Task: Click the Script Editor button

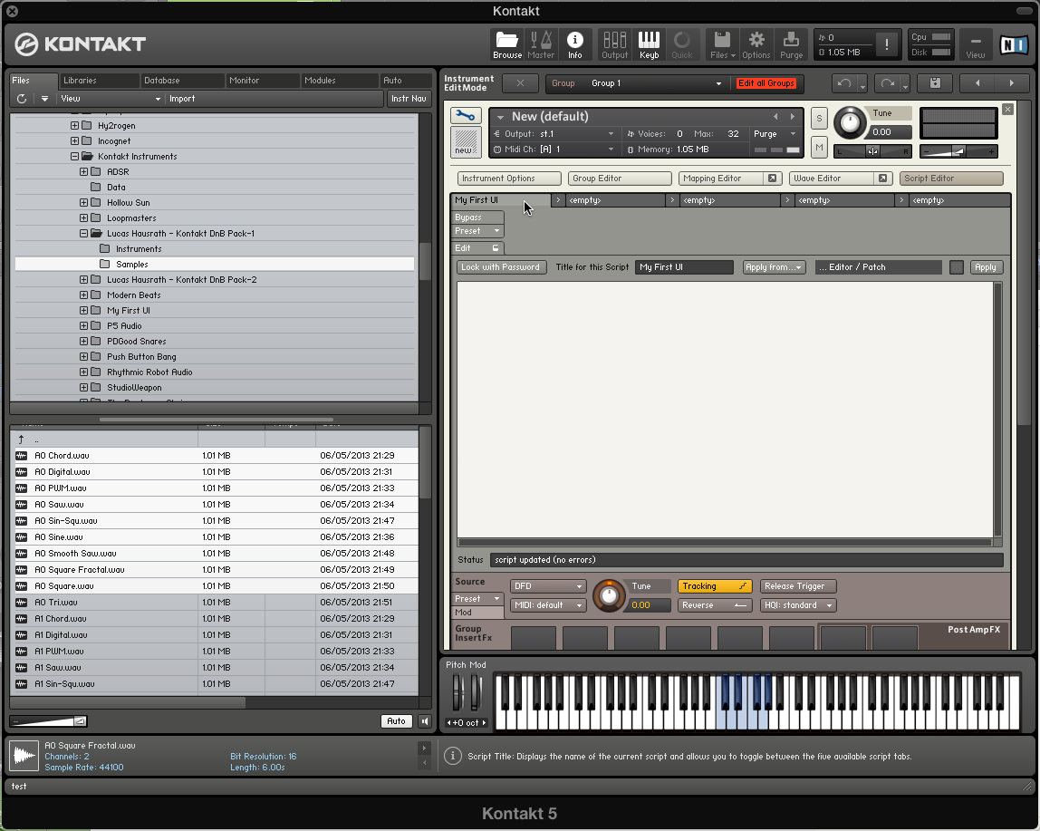Action: pos(951,178)
